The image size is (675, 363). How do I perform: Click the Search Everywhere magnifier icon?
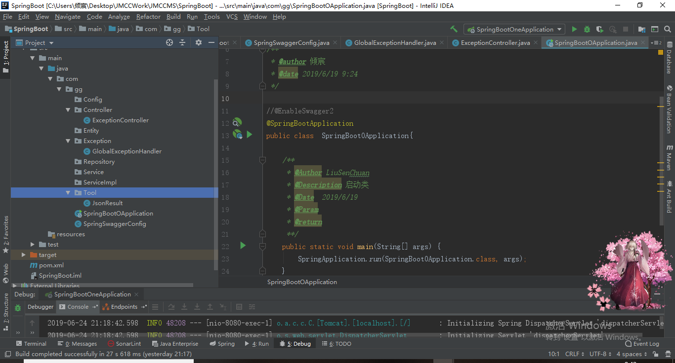(668, 29)
